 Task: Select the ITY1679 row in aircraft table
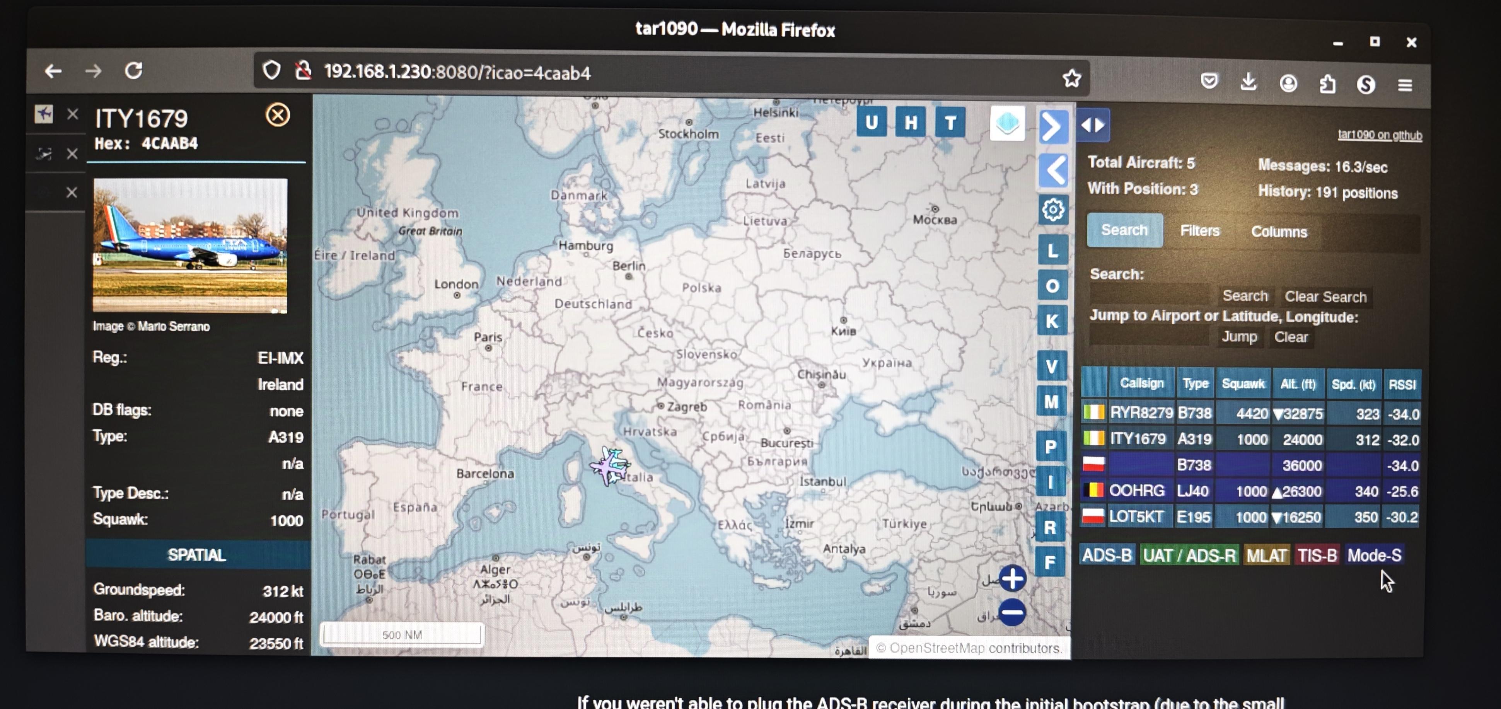(x=1250, y=439)
